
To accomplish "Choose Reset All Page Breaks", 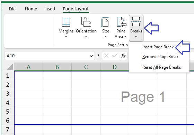I will pos(161,67).
